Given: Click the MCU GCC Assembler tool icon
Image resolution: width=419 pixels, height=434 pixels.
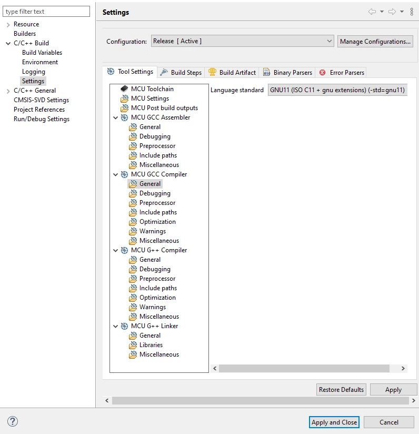Looking at the screenshot, I should tap(124, 117).
